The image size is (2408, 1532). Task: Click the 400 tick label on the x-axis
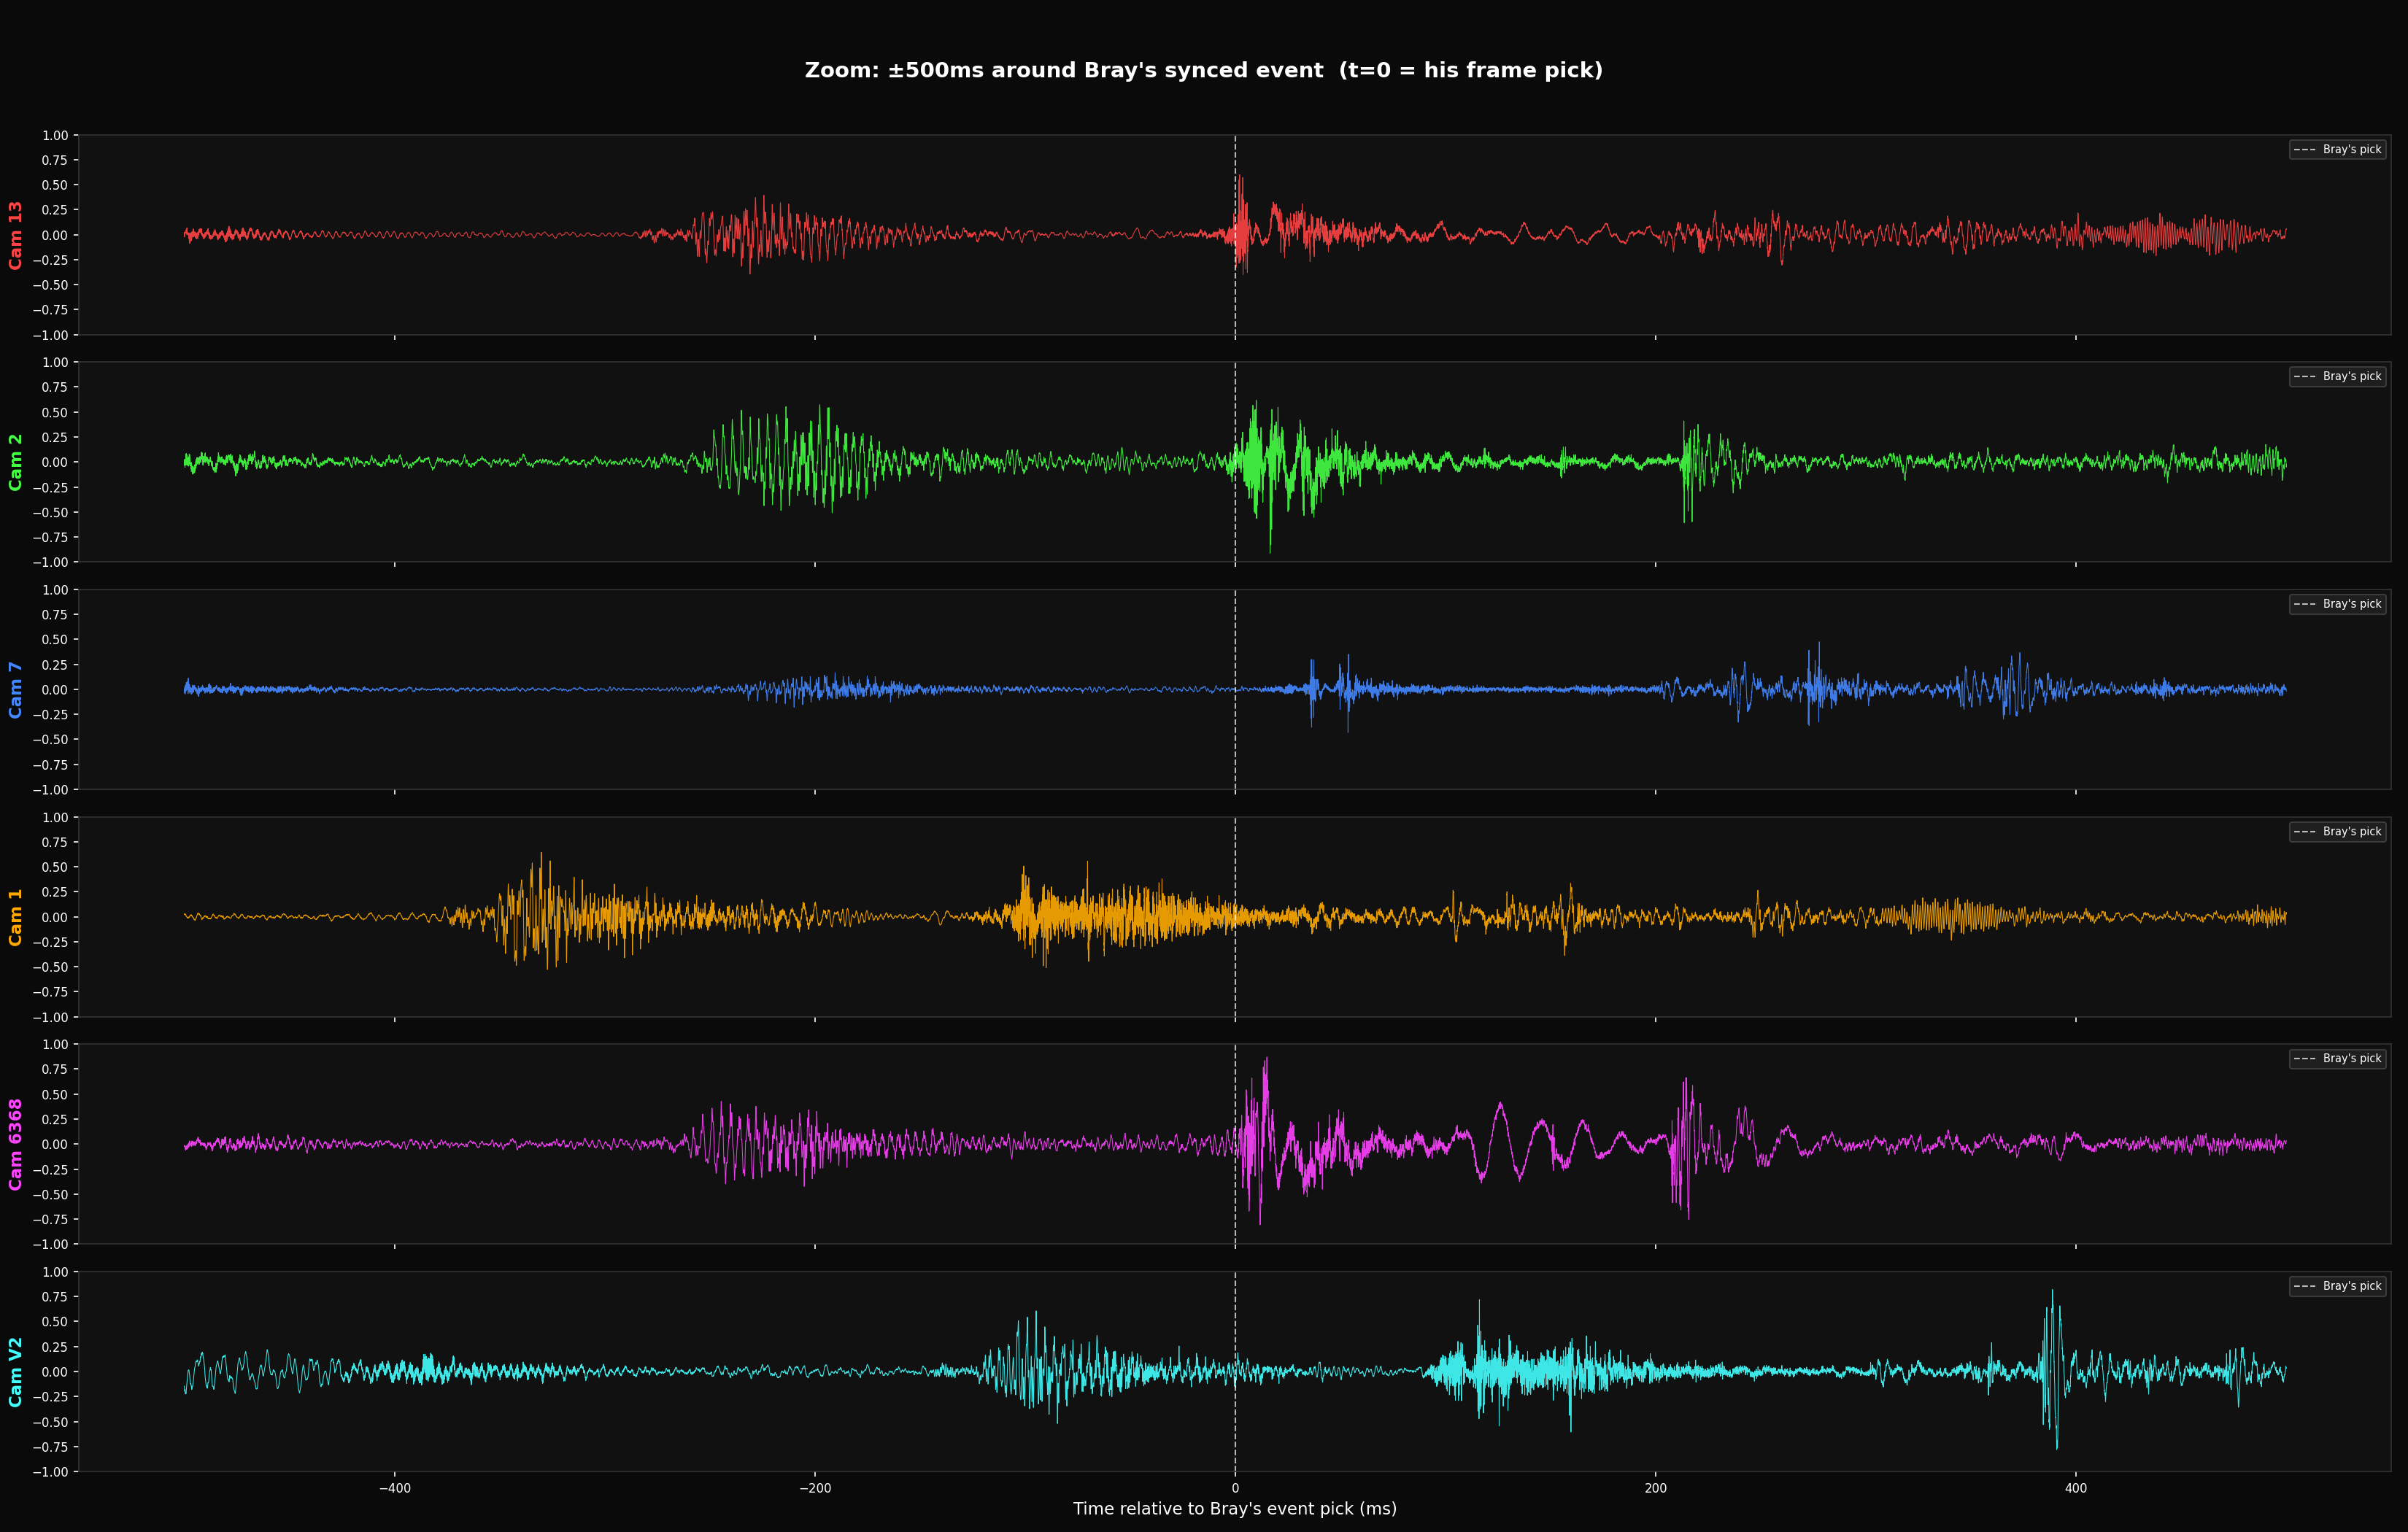pyautogui.click(x=2076, y=1487)
